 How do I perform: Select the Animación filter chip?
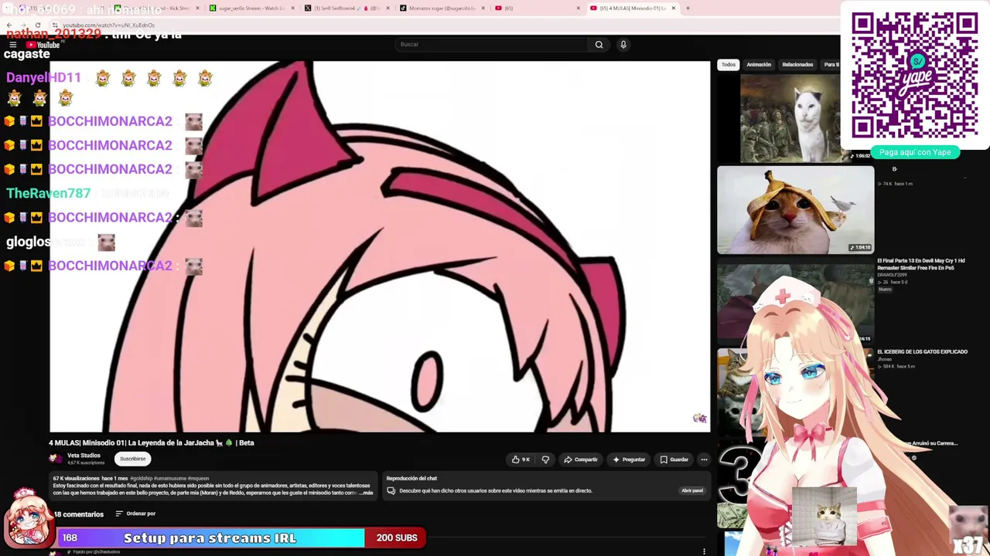pos(759,65)
